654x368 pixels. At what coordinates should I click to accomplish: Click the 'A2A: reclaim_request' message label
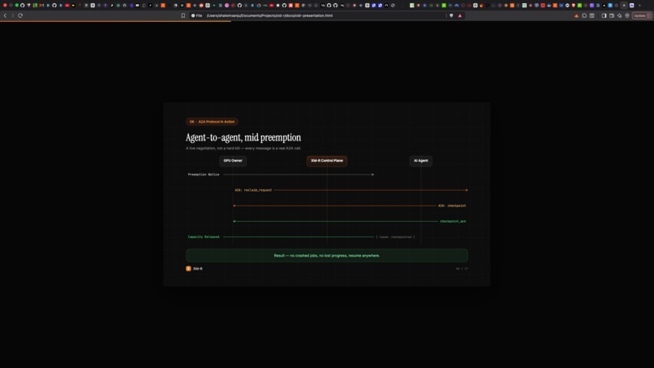(253, 190)
